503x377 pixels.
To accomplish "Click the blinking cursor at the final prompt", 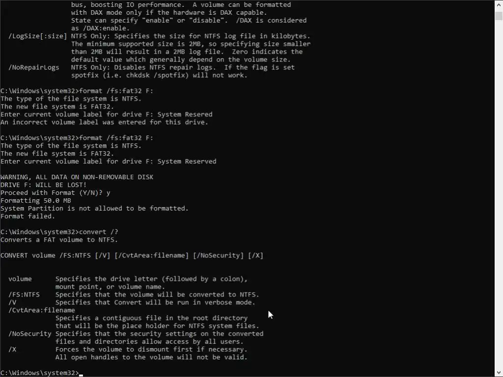I will click(81, 375).
